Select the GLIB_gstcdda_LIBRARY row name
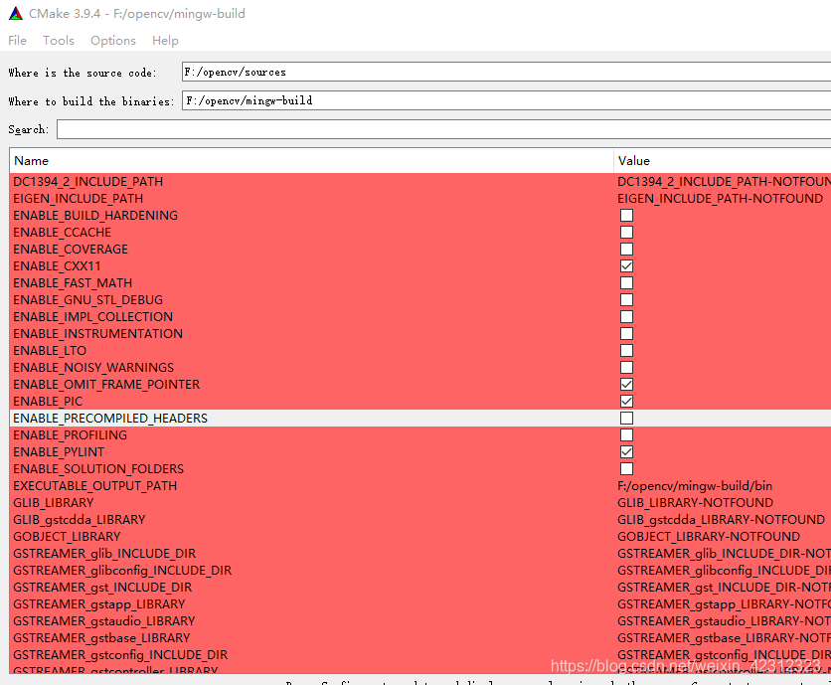 pos(80,520)
